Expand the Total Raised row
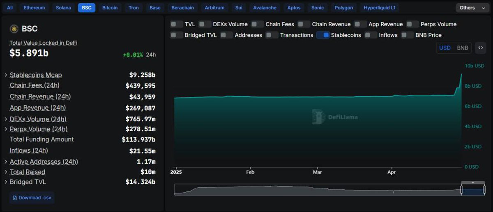 (6, 172)
